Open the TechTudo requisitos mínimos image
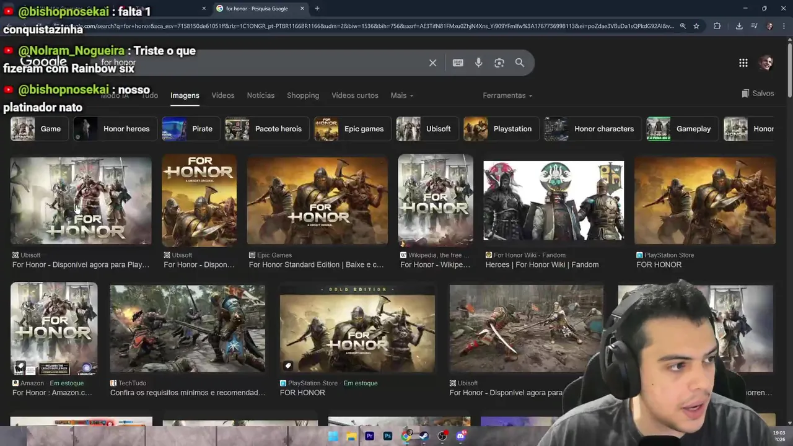This screenshot has height=446, width=793. 188,328
